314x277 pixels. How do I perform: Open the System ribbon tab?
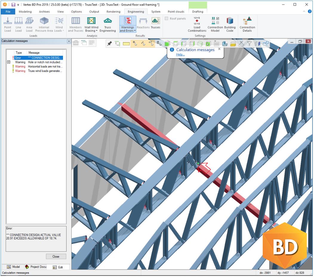coord(156,12)
